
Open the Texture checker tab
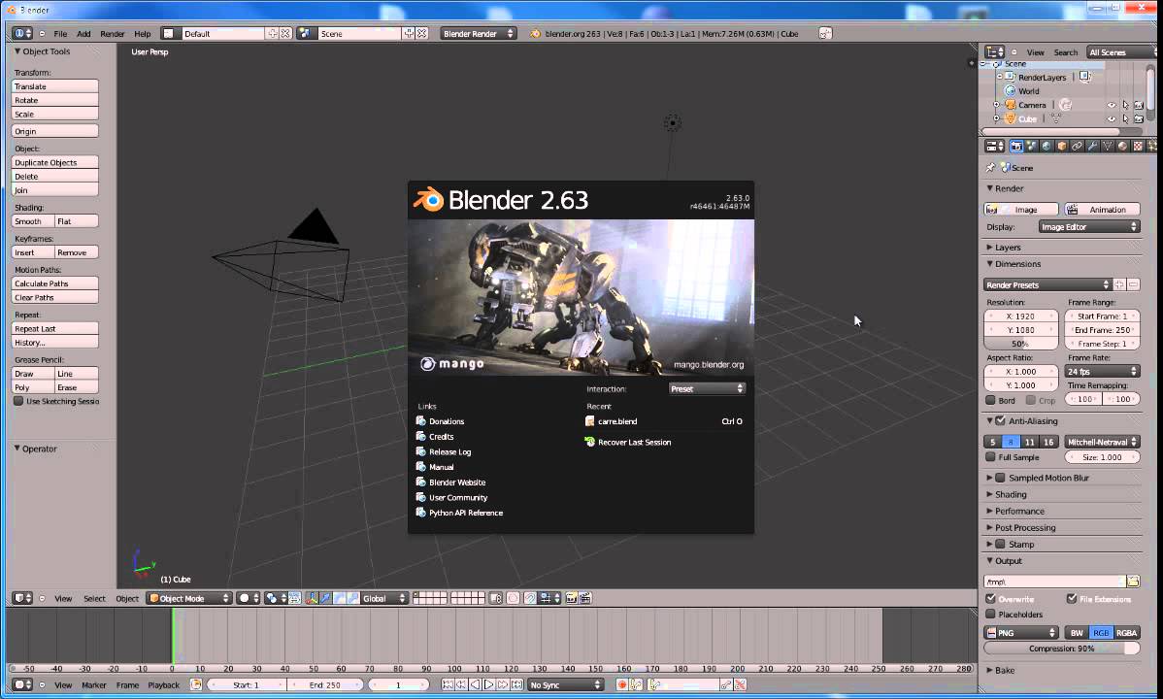pyautogui.click(x=1138, y=147)
